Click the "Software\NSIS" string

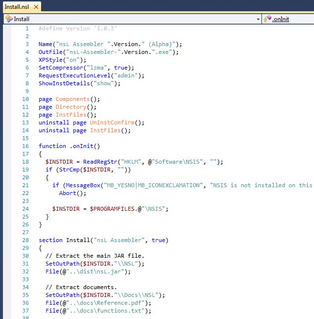[178, 162]
